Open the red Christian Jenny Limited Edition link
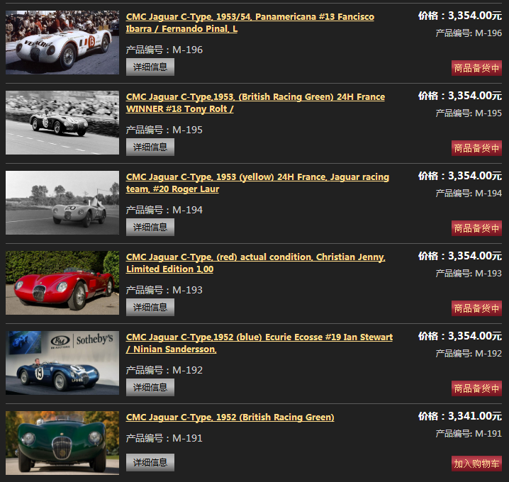 (256, 263)
